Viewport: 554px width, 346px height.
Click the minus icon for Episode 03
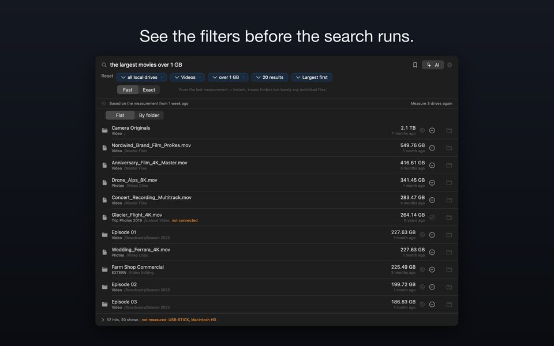pos(432,304)
